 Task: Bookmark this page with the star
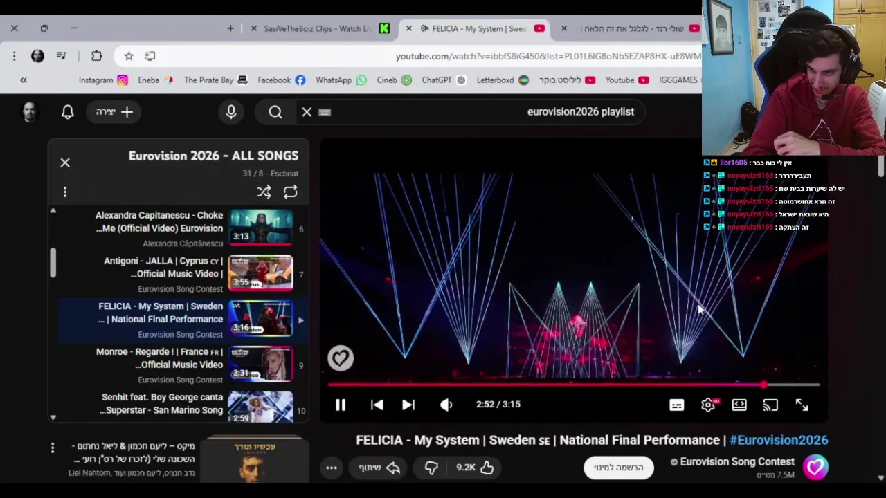coord(129,56)
